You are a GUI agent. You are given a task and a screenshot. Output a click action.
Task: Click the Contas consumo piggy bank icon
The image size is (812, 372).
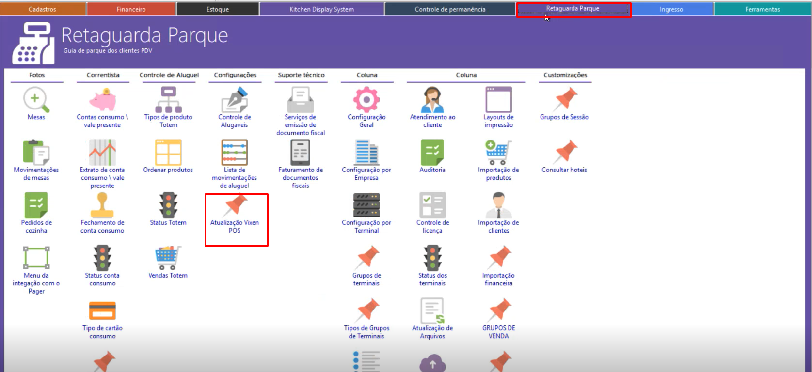pos(102,100)
